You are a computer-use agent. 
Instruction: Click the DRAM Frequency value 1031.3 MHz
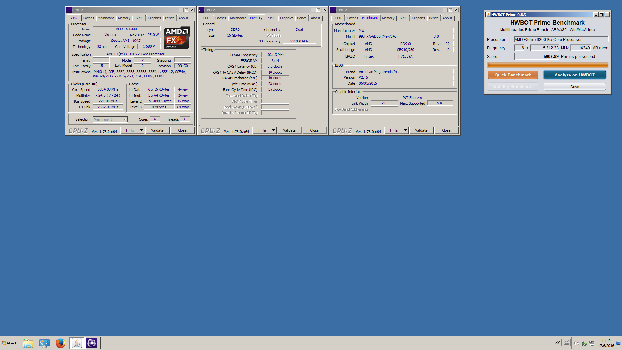(275, 55)
